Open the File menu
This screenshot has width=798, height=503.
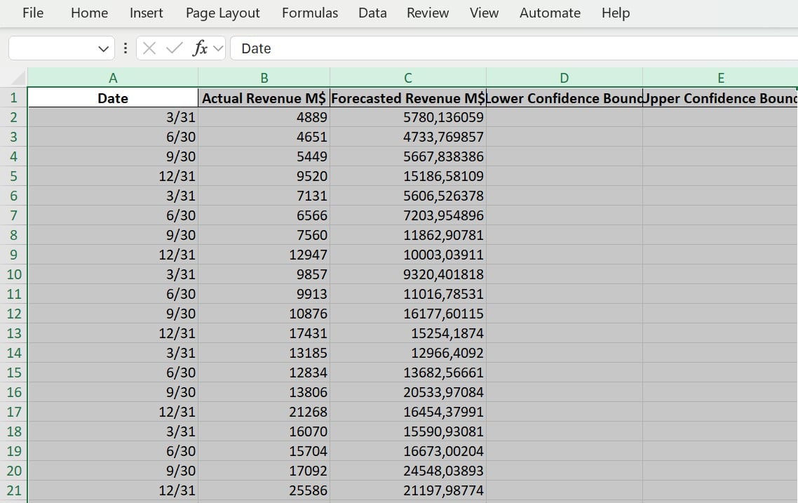tap(32, 13)
